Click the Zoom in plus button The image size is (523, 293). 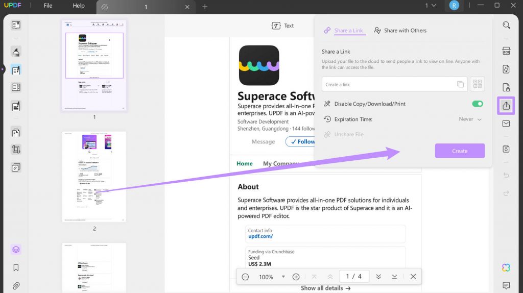296,277
